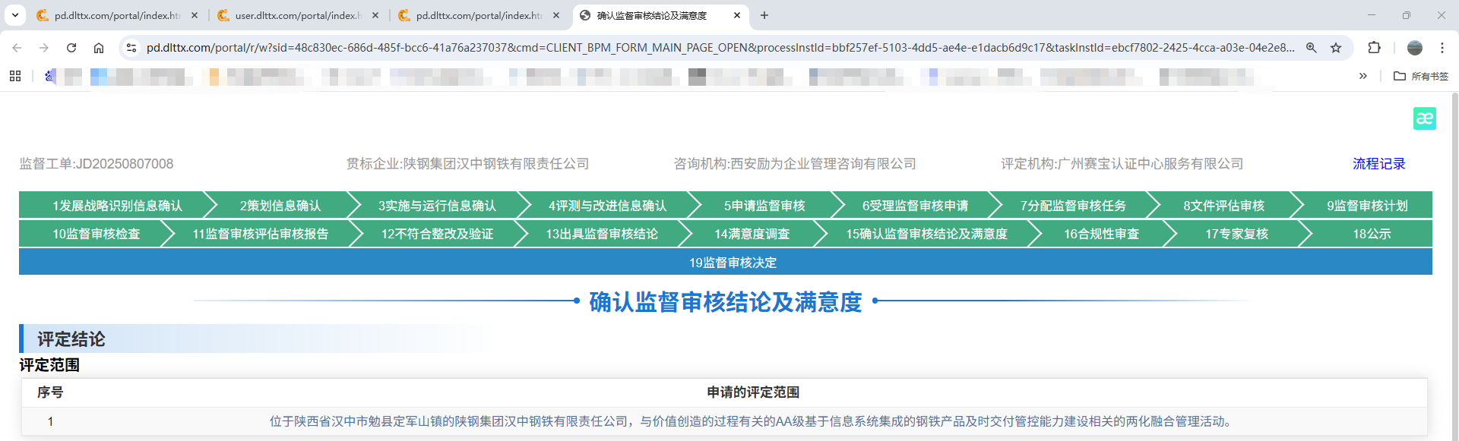The width and height of the screenshot is (1459, 441).
Task: Select step 6受理监督审核申请
Action: pyautogui.click(x=915, y=206)
